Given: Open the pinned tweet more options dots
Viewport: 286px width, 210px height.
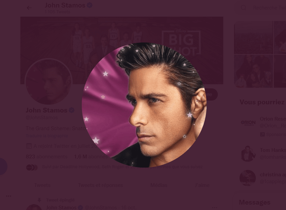Looking at the screenshot, I should click(x=215, y=207).
